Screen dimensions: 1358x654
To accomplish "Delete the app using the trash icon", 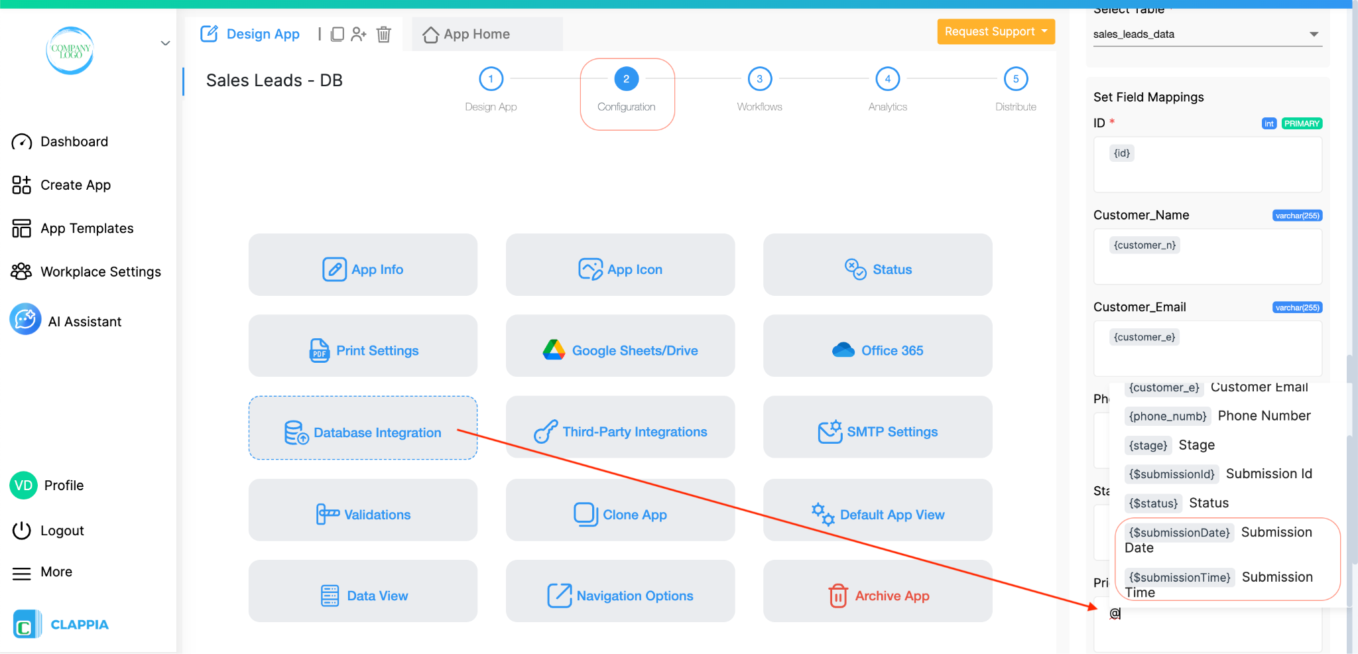I will pyautogui.click(x=384, y=34).
